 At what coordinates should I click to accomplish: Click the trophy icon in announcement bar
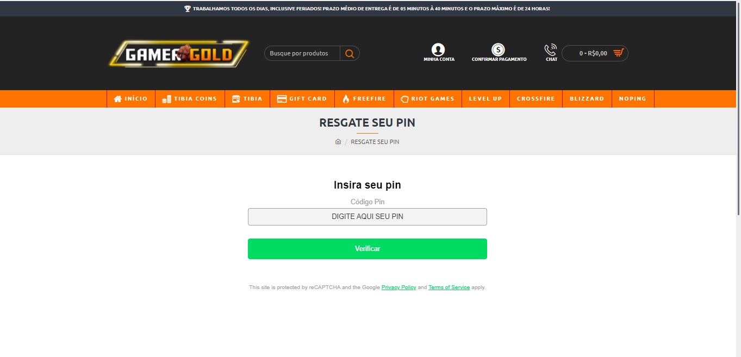[x=188, y=9]
